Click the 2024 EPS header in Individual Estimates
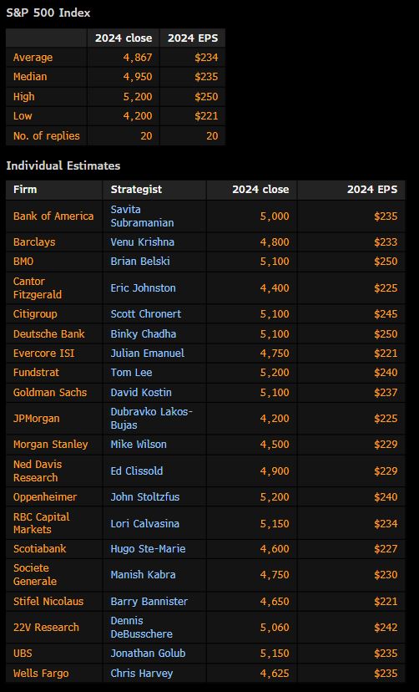419x692 pixels. click(372, 190)
